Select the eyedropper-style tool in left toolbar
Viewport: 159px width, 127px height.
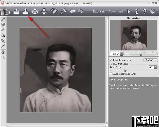pyautogui.click(x=3, y=46)
